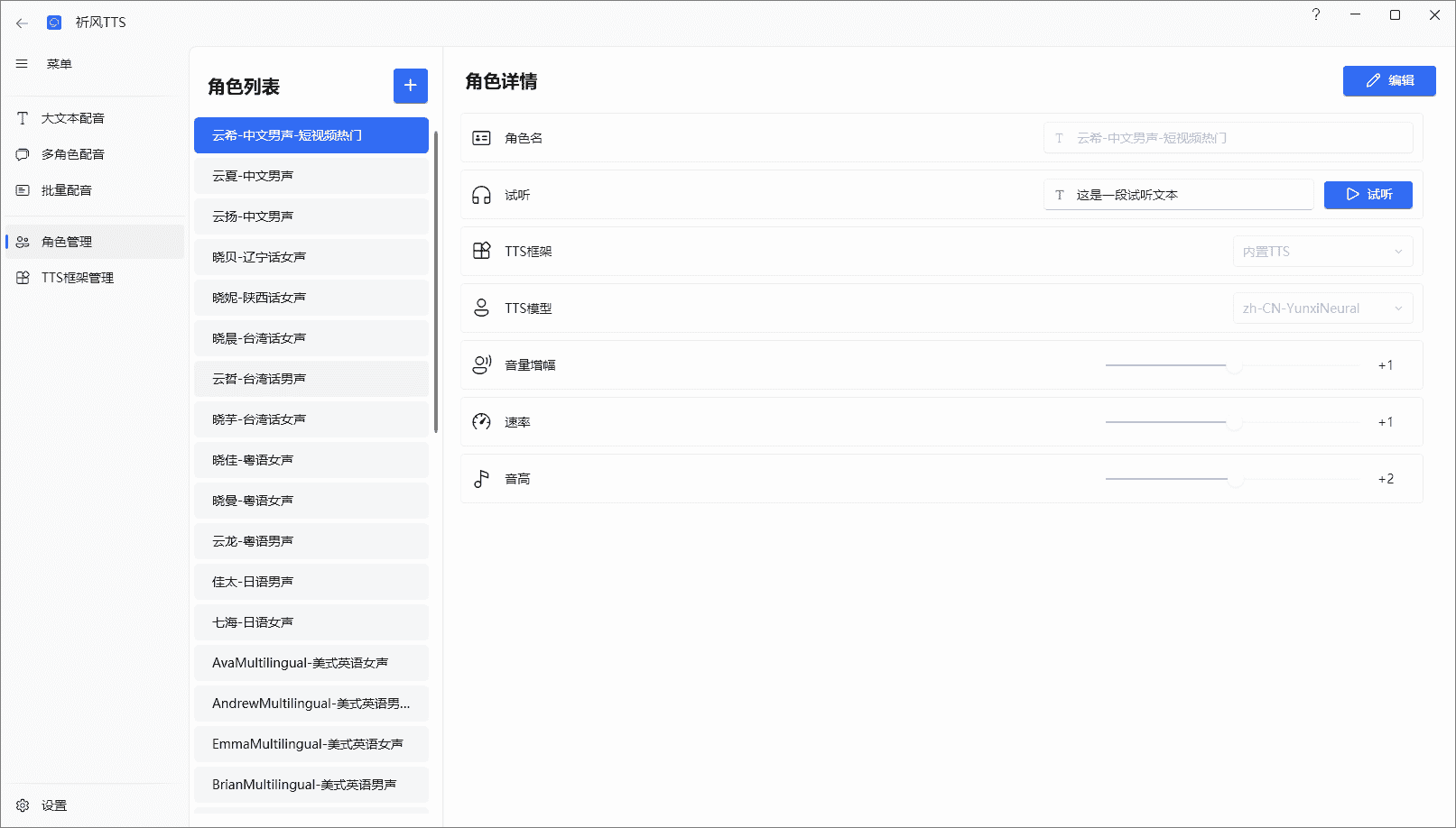Select 晓贝-辽宁话女声 role
This screenshot has width=1456, height=828.
coord(311,257)
